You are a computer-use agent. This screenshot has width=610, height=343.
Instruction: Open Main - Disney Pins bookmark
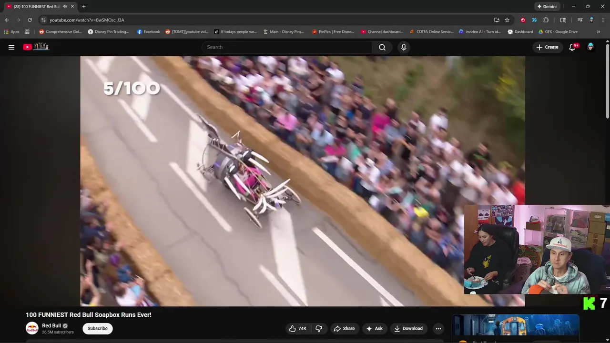(x=284, y=32)
